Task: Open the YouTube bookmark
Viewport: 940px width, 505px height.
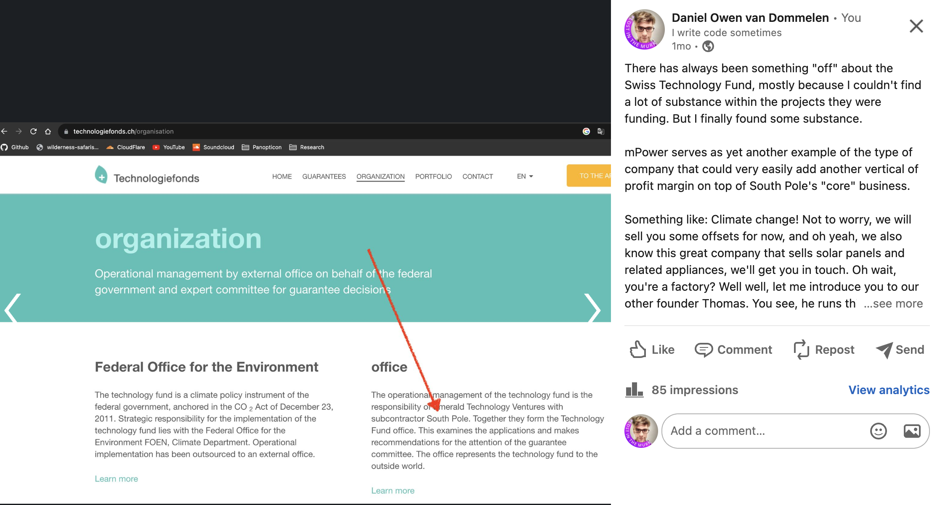Action: coord(169,147)
